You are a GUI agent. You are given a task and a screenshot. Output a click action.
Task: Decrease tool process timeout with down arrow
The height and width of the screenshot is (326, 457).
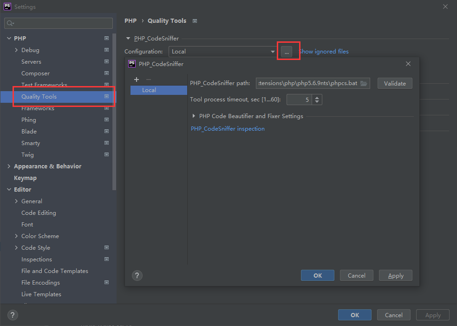(317, 102)
